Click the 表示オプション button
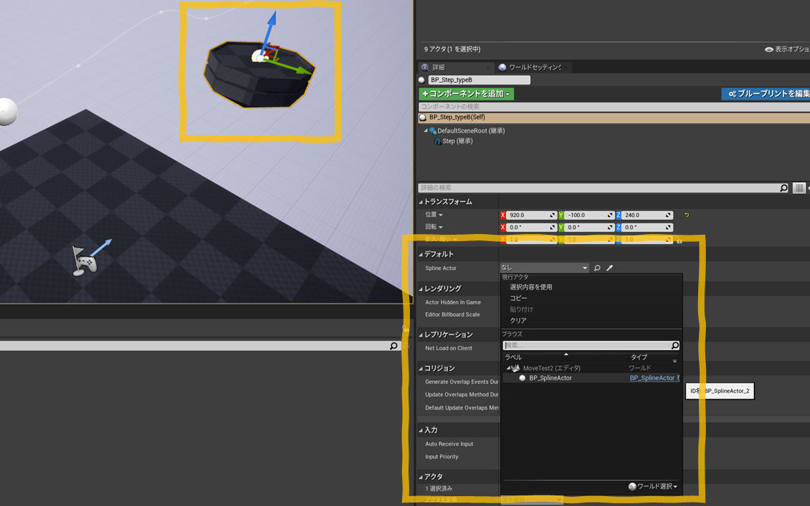The width and height of the screenshot is (810, 506). click(x=787, y=50)
